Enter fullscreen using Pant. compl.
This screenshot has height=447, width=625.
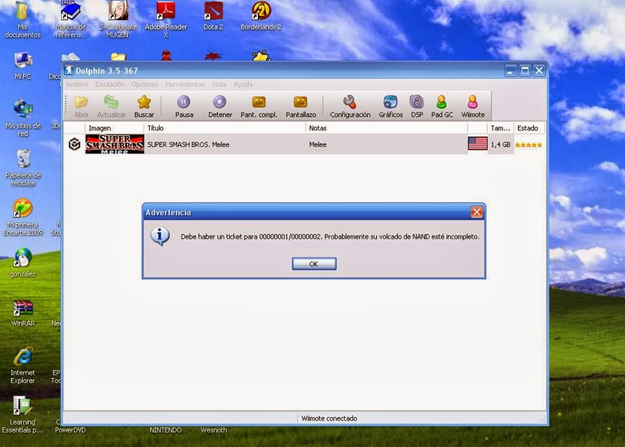pos(259,104)
